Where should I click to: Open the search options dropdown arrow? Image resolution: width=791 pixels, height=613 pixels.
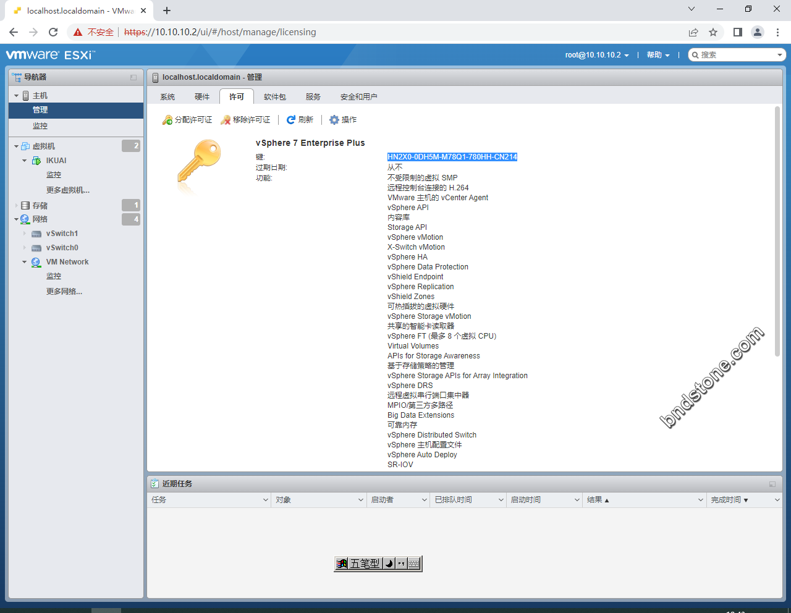pyautogui.click(x=780, y=55)
